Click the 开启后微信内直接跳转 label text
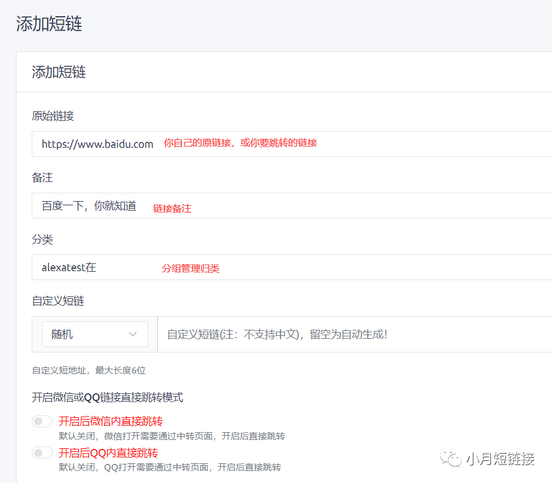 point(111,421)
